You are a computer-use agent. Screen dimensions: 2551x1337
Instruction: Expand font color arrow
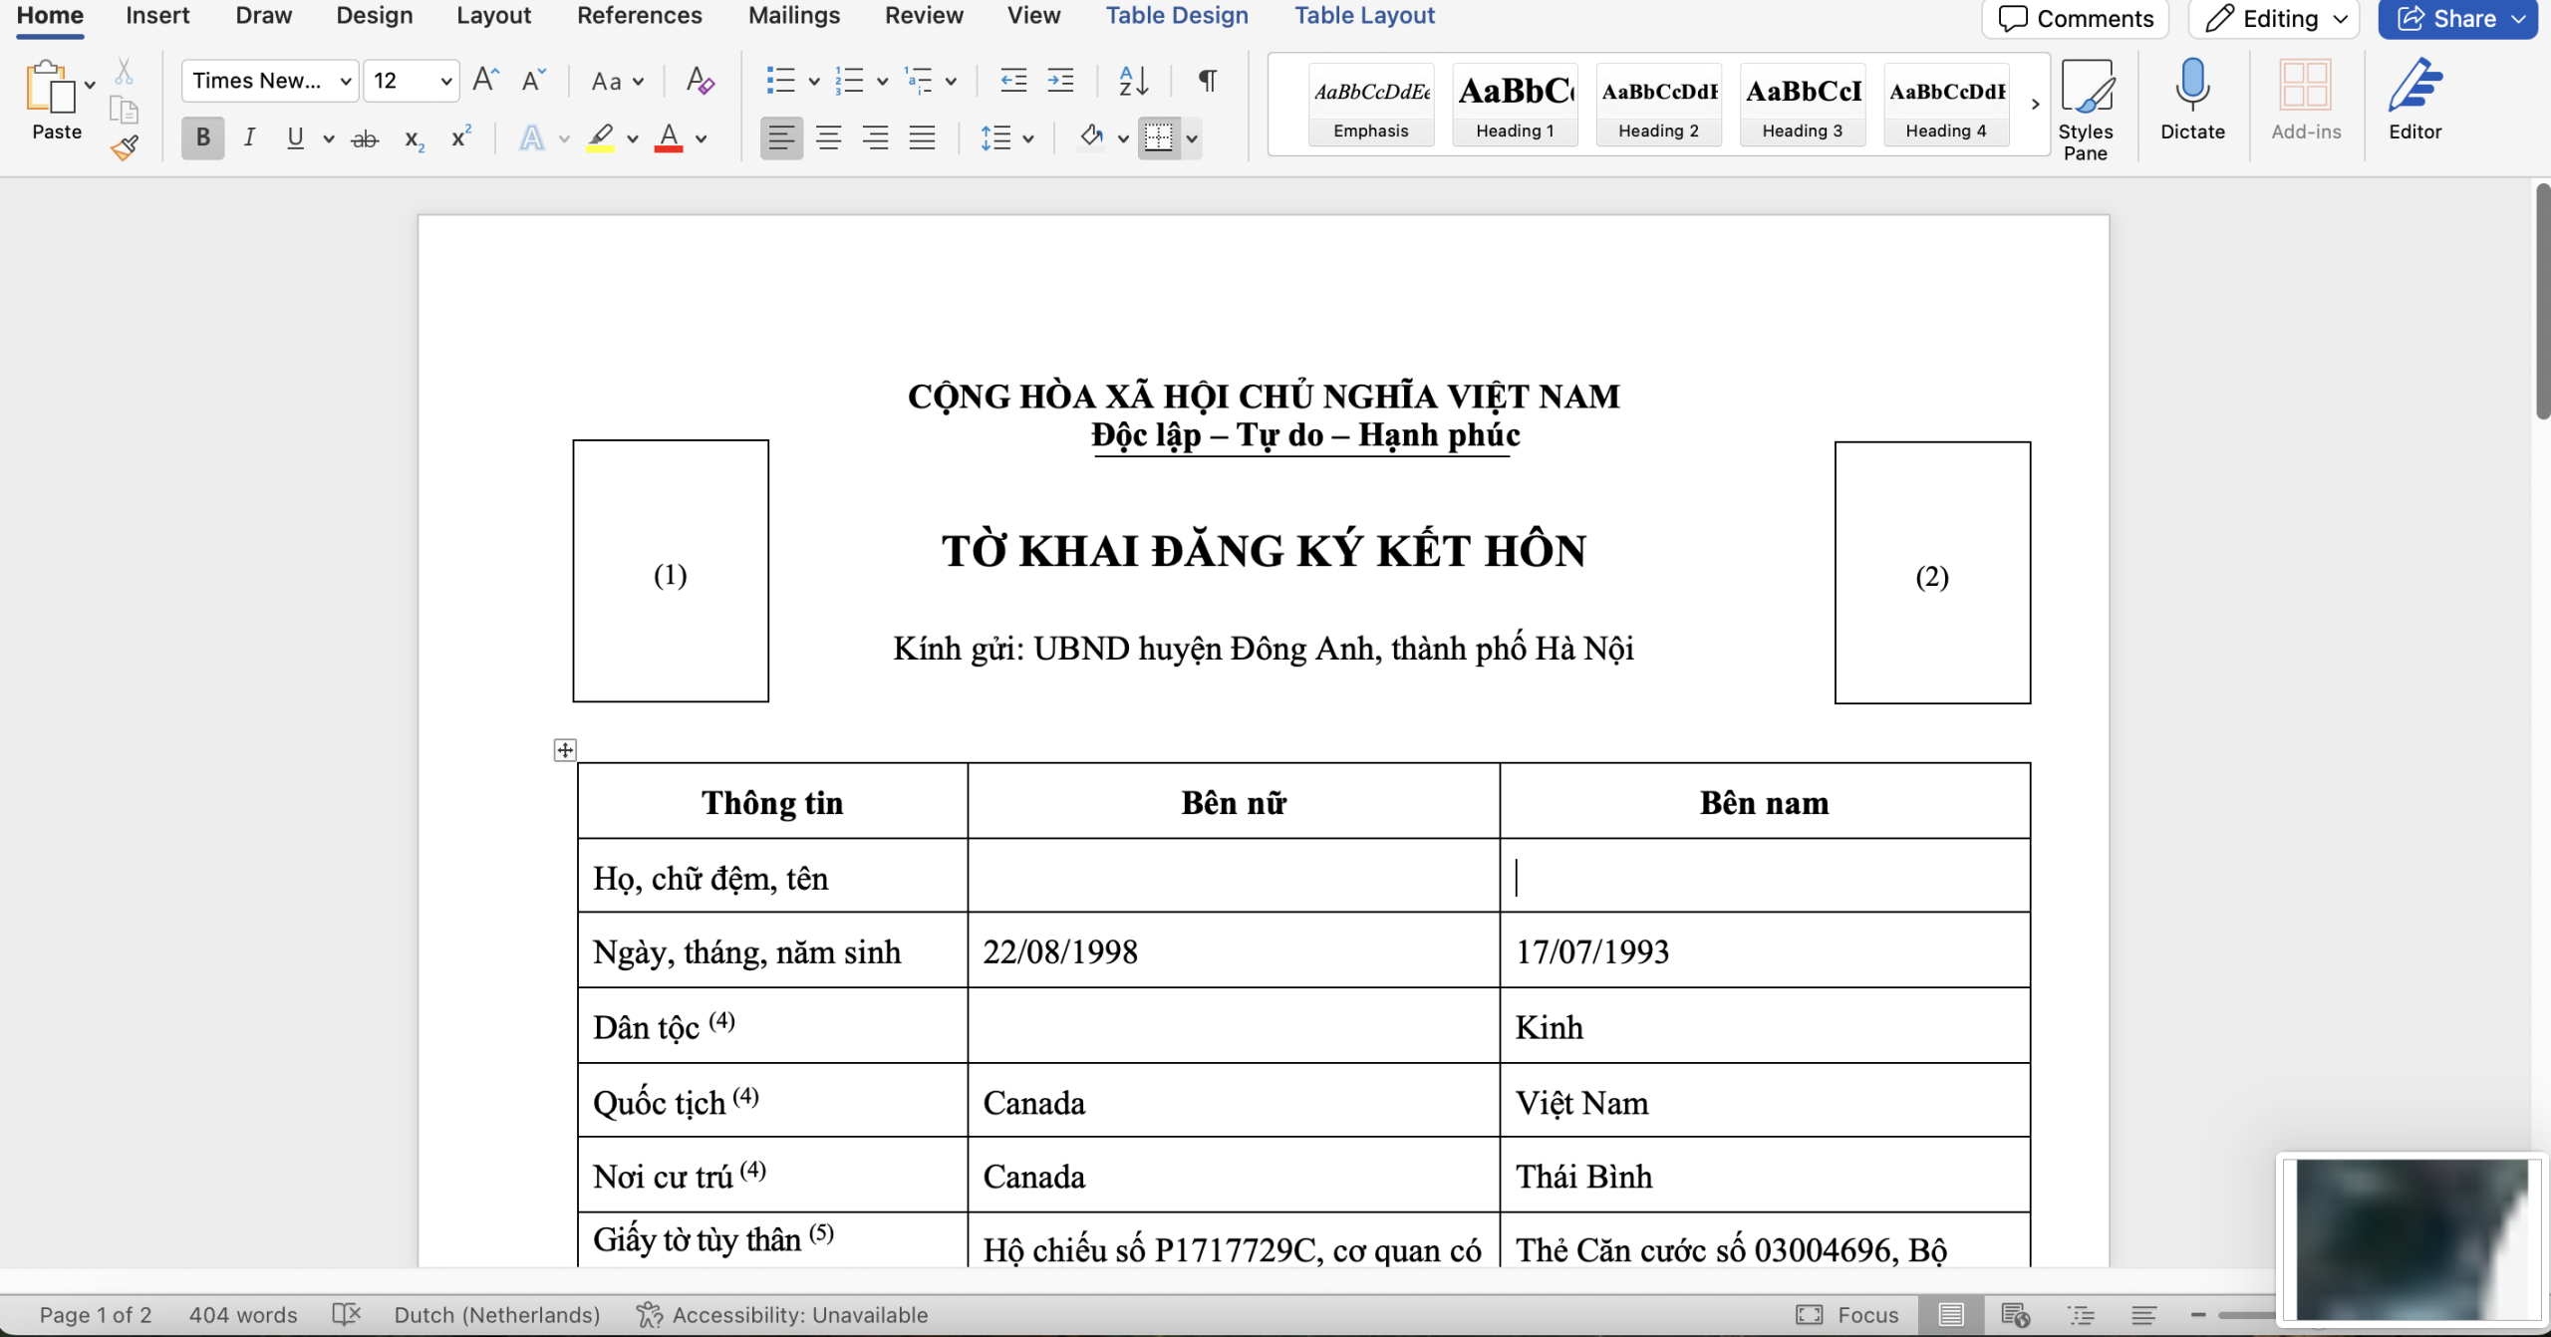click(x=701, y=139)
